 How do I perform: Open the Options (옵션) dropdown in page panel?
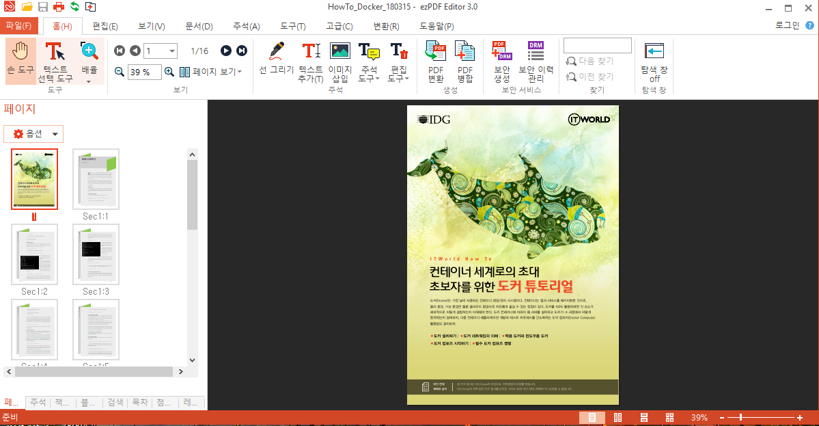[x=33, y=134]
